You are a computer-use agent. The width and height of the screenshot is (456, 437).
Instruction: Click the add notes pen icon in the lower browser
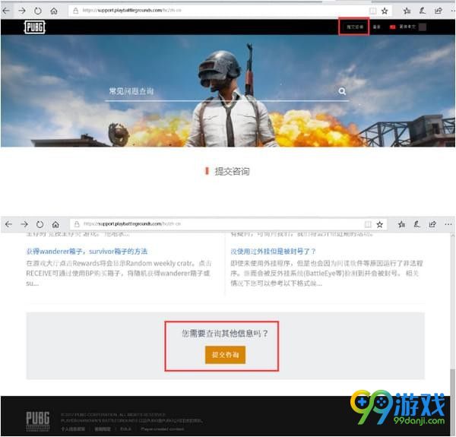417,224
